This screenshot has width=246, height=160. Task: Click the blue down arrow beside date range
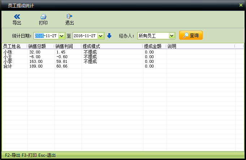click(109, 36)
